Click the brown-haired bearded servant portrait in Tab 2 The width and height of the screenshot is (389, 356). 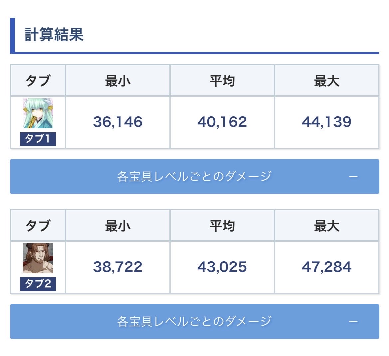coord(38,258)
